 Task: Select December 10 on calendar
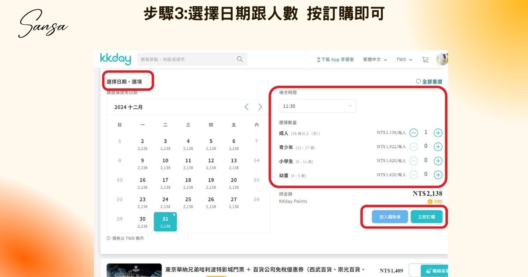165,164
